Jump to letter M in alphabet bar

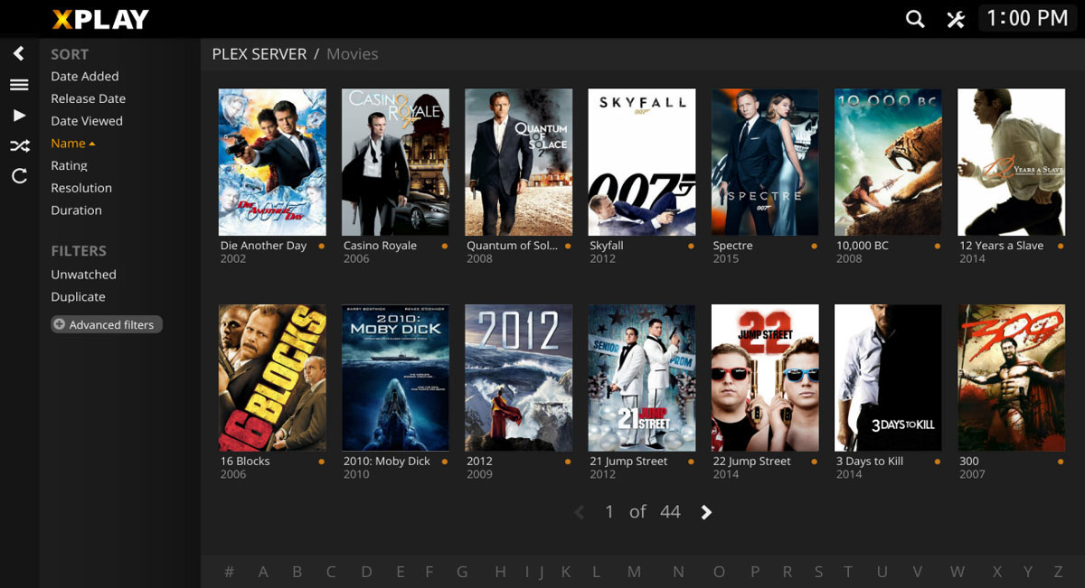tap(634, 572)
